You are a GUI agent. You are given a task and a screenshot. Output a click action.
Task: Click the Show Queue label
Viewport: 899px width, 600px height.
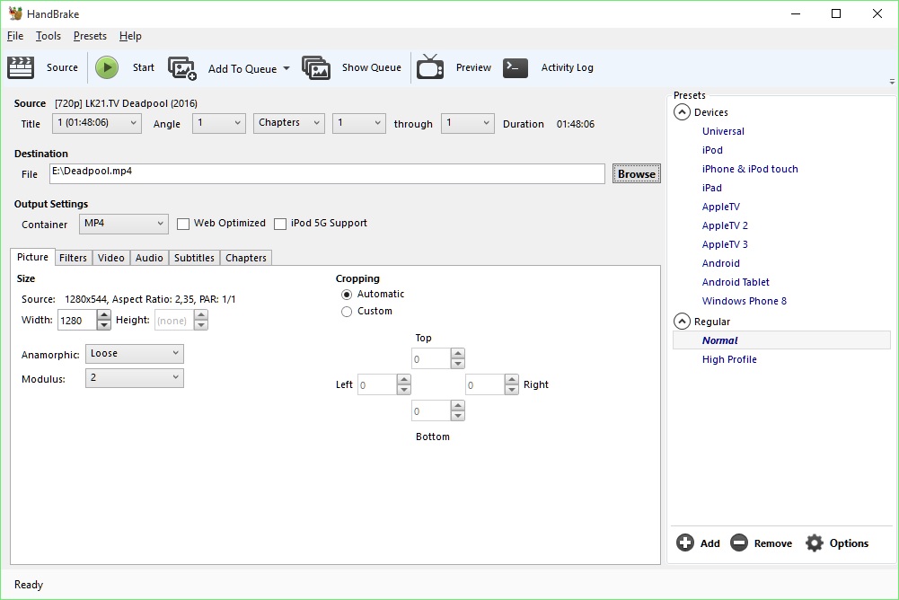tap(372, 67)
